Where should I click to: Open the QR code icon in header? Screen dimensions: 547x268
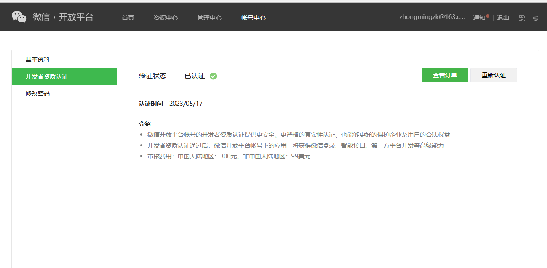click(522, 18)
